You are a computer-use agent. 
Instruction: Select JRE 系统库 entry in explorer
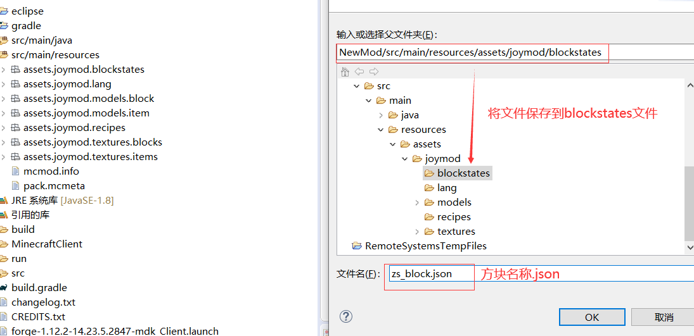tap(62, 201)
